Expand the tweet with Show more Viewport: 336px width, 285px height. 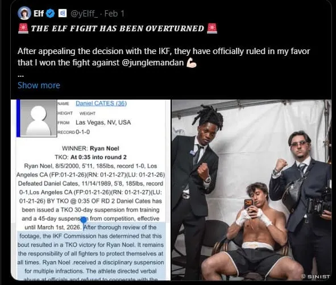click(x=39, y=85)
